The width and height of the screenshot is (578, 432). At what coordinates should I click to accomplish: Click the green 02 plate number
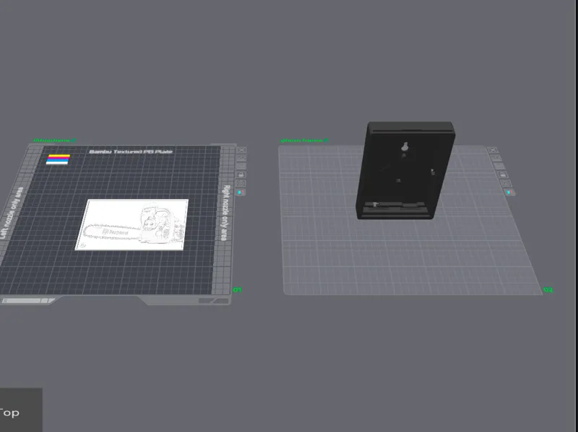pyautogui.click(x=548, y=290)
